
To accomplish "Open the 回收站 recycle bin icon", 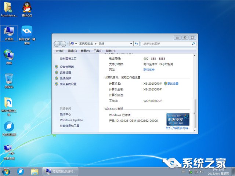I will [9, 80].
